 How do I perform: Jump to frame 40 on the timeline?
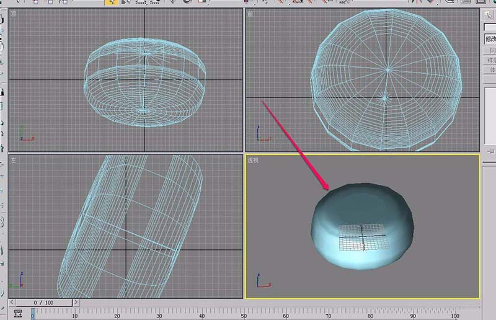click(x=201, y=316)
